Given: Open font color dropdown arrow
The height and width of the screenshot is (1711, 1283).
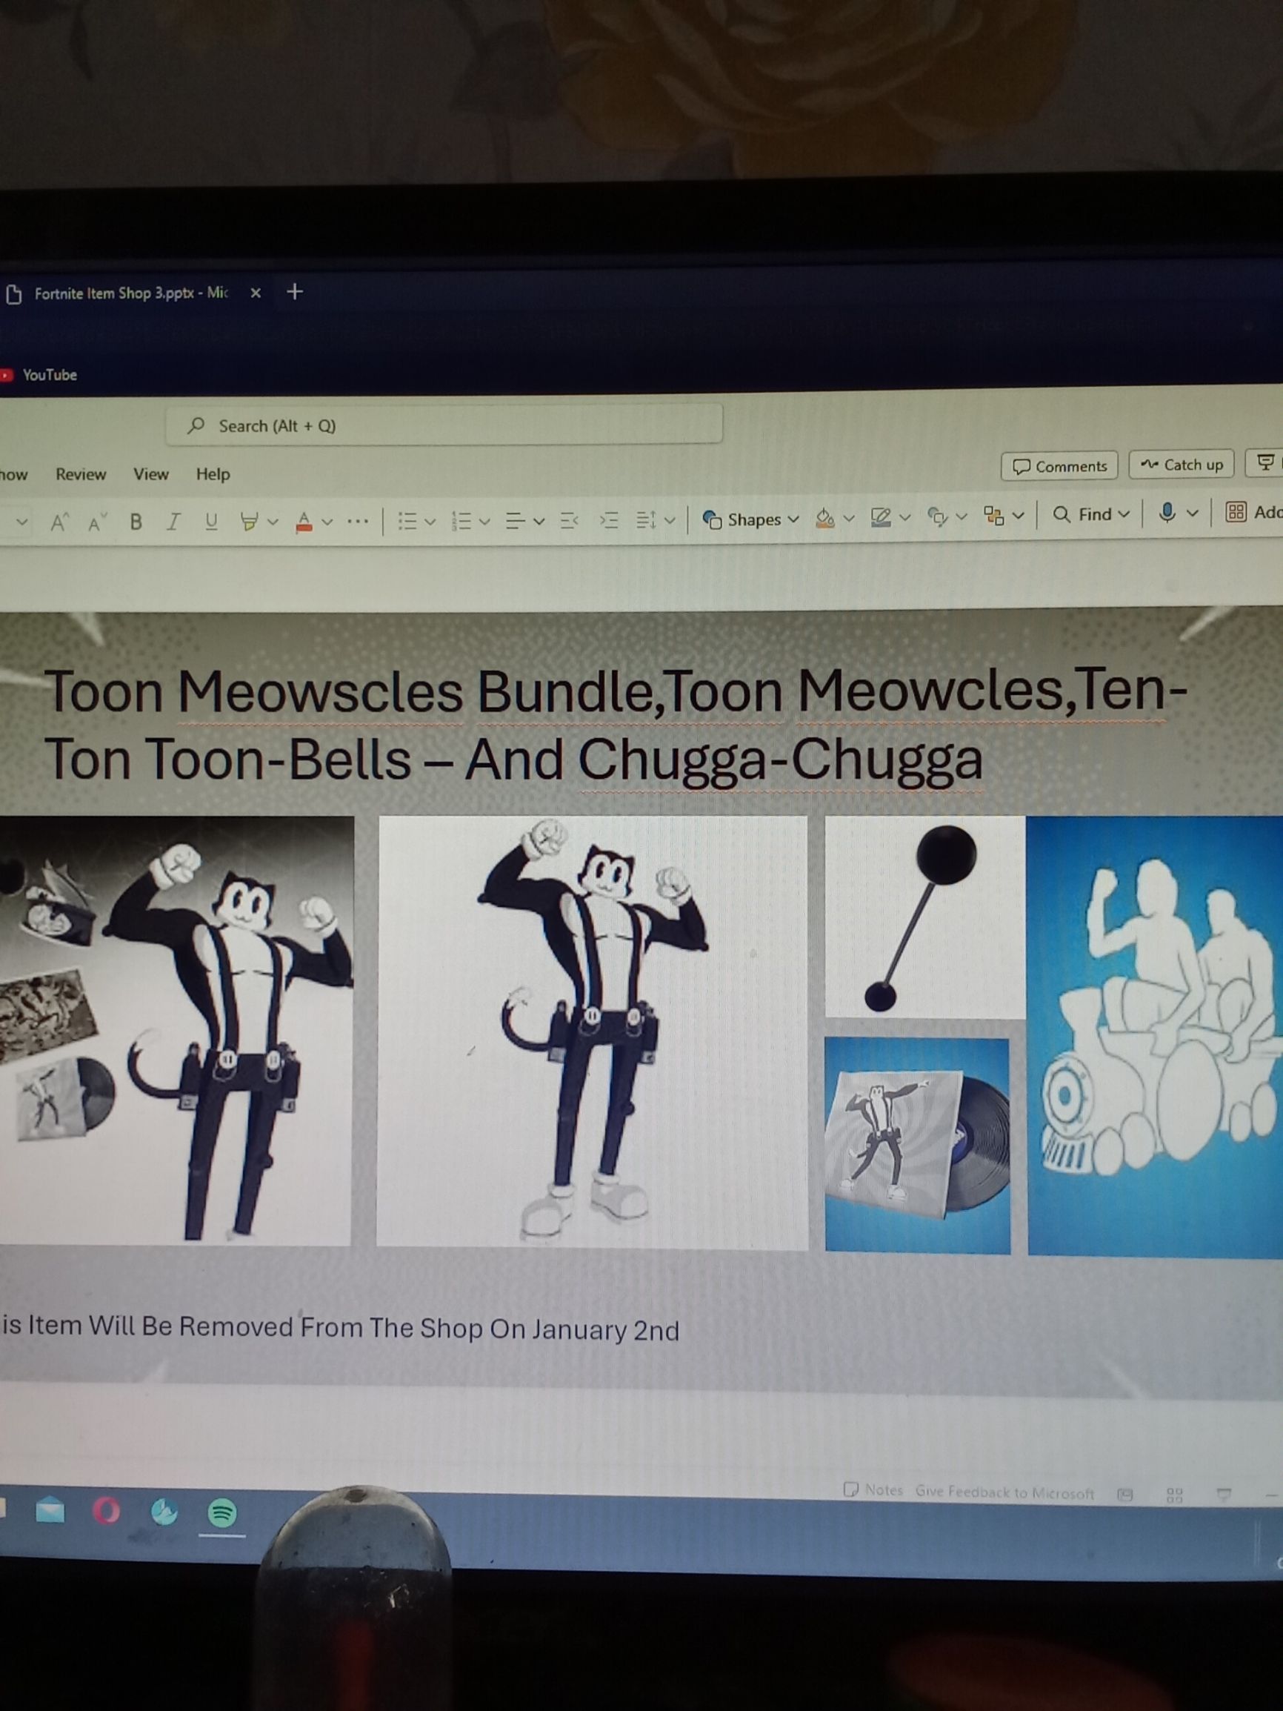Looking at the screenshot, I should 327,523.
